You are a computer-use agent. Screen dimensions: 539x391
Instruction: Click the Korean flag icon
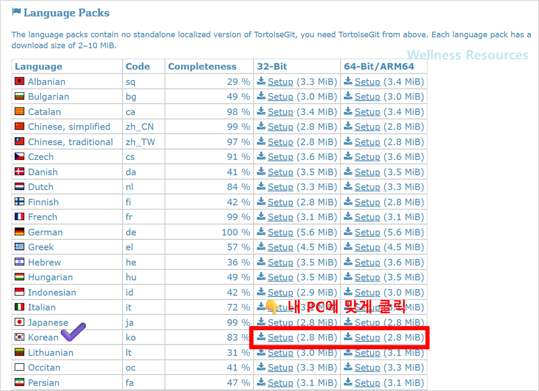[x=19, y=337]
